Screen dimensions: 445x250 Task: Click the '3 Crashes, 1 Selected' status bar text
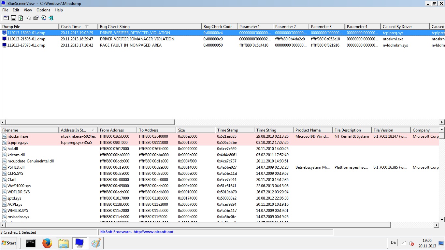pyautogui.click(x=19, y=232)
